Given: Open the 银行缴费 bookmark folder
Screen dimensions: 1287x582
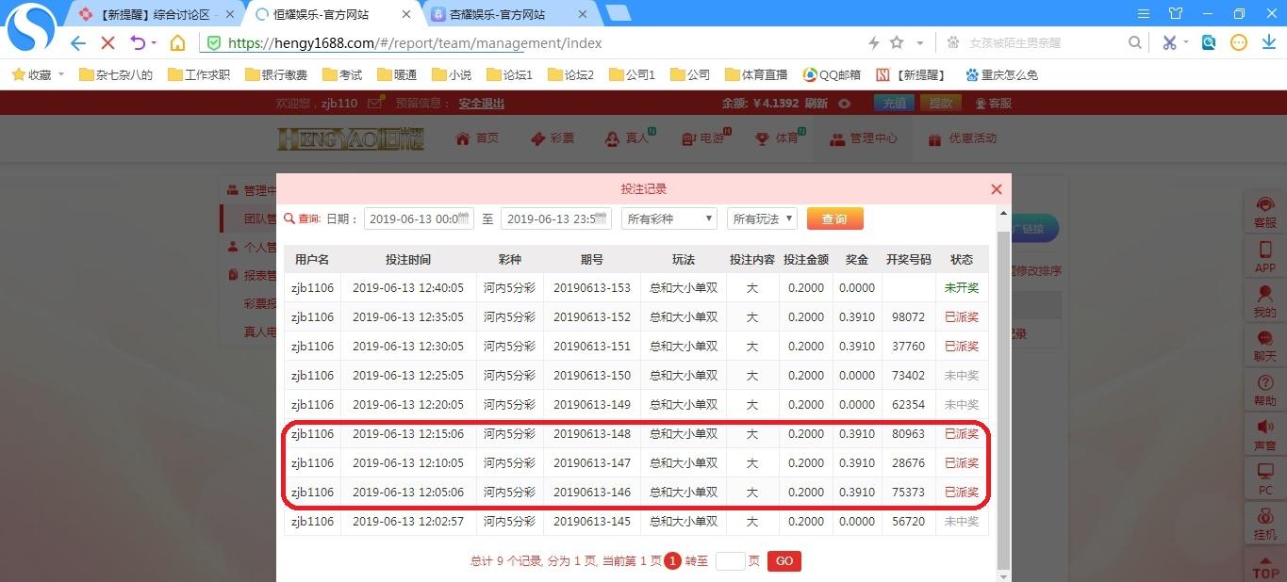Looking at the screenshot, I should click(276, 74).
